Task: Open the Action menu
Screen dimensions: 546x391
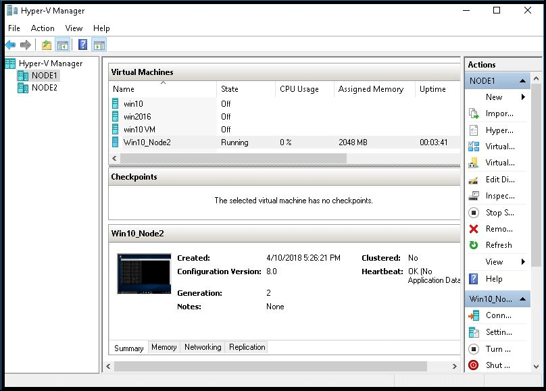Action: 43,28
